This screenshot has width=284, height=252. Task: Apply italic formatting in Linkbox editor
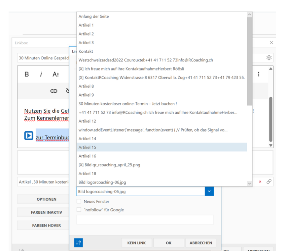coord(41,74)
